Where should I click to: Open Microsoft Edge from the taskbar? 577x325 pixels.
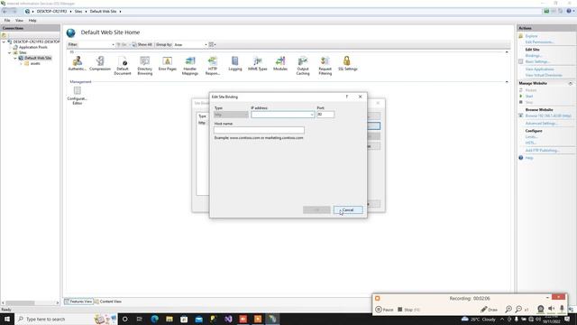tap(154, 319)
